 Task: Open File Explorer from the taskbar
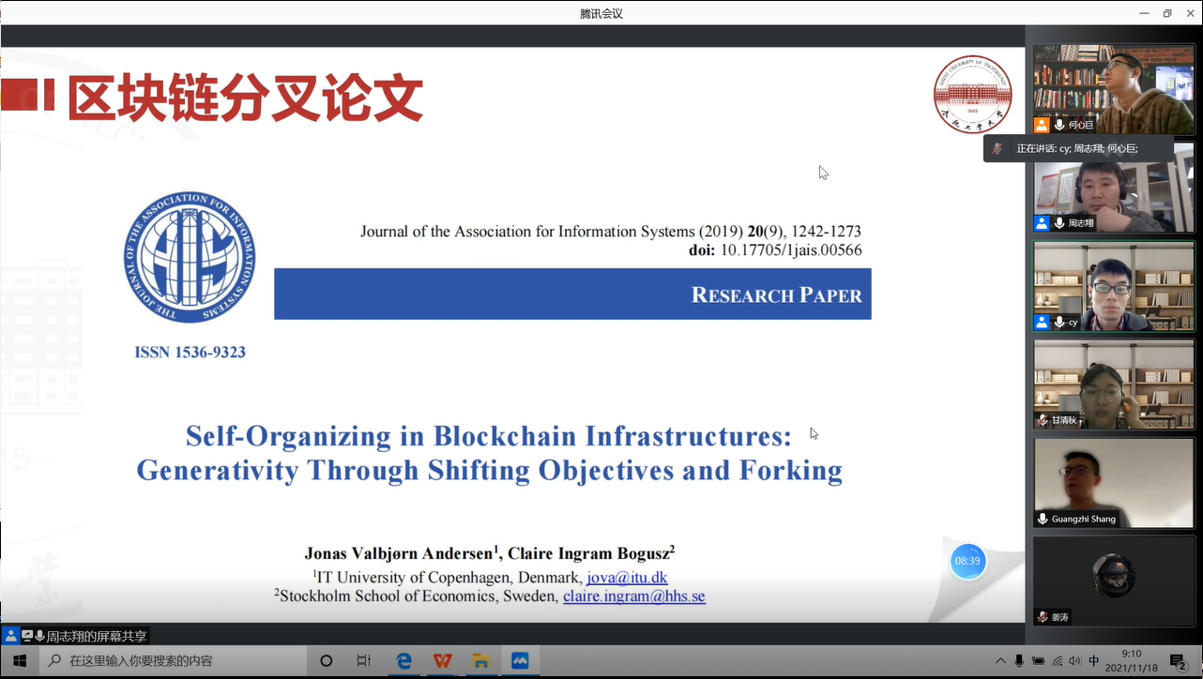click(480, 660)
